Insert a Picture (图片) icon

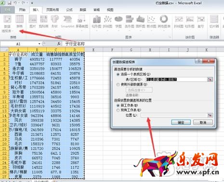tap(33, 21)
